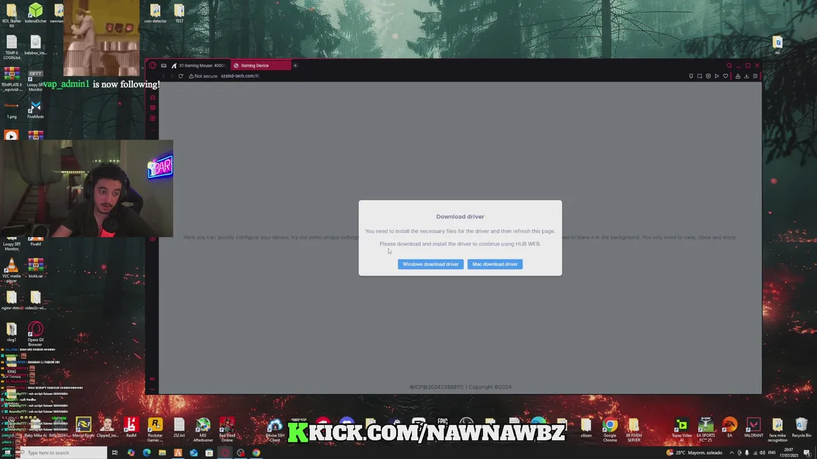The height and width of the screenshot is (459, 817).
Task: Open the Opera search tabs magnifier
Action: pos(729,66)
